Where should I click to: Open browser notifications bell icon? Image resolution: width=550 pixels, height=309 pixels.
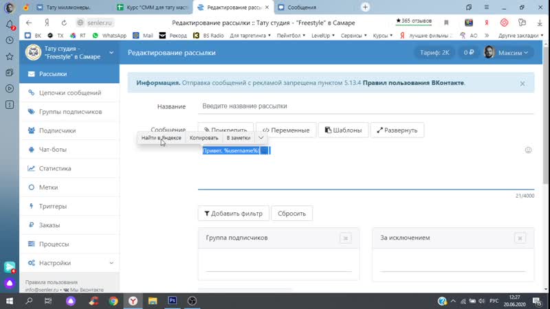10,24
